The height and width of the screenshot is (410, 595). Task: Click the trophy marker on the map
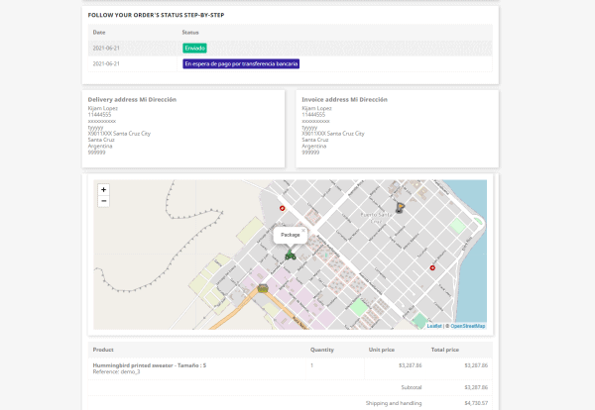point(400,207)
